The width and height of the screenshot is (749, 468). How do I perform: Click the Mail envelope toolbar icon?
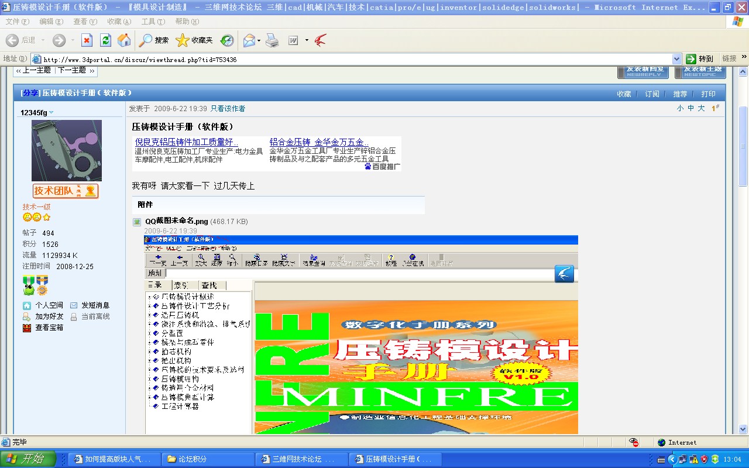pos(249,40)
